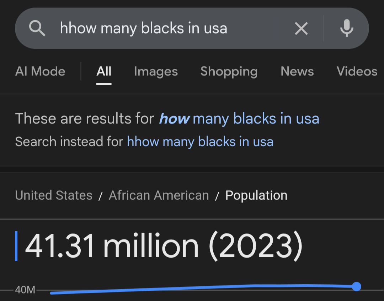Select the African American breadcrumb
This screenshot has height=301, width=384.
159,195
